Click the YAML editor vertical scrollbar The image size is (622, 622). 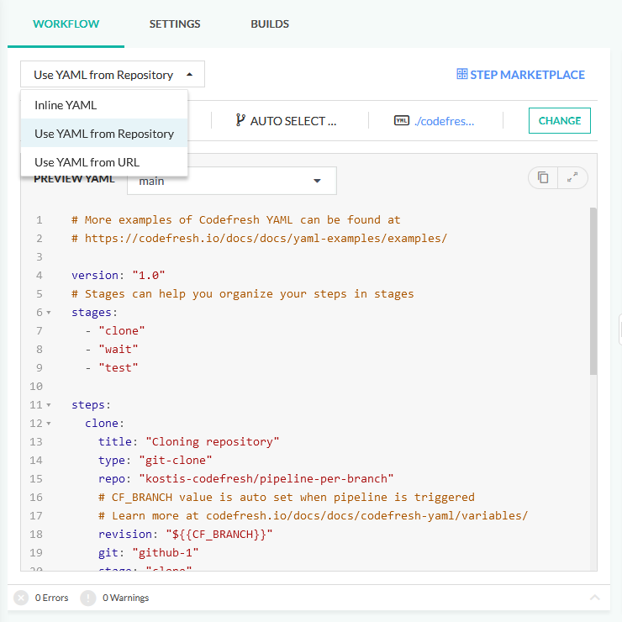click(593, 290)
